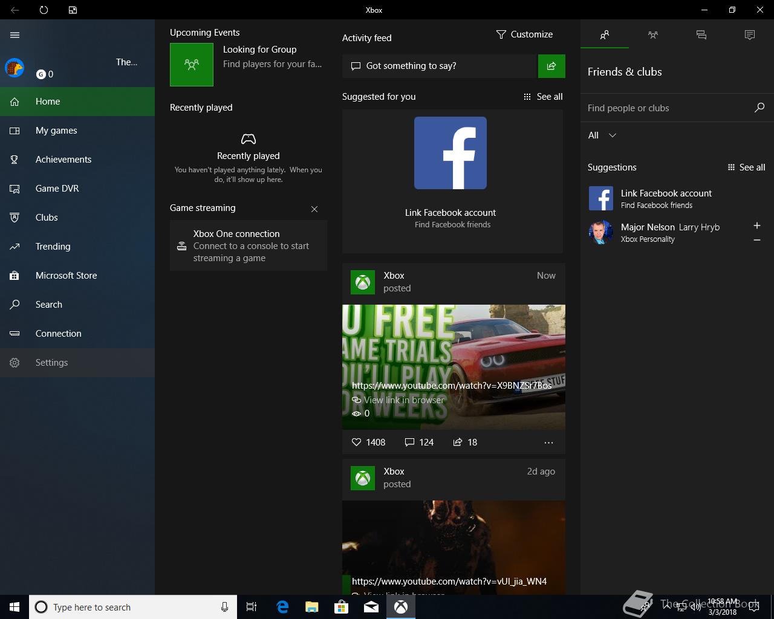Open the free game trials video thumbnail
The height and width of the screenshot is (619, 774).
454,367
